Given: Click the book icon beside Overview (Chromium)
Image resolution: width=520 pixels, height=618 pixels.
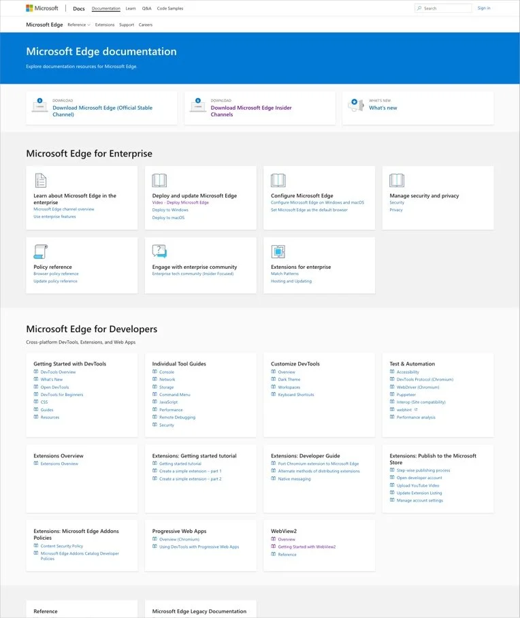Looking at the screenshot, I should (155, 539).
